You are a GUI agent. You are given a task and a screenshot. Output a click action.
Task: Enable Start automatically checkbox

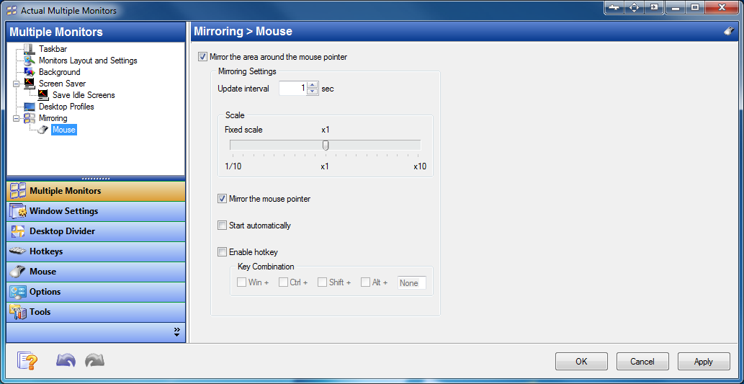[222, 226]
